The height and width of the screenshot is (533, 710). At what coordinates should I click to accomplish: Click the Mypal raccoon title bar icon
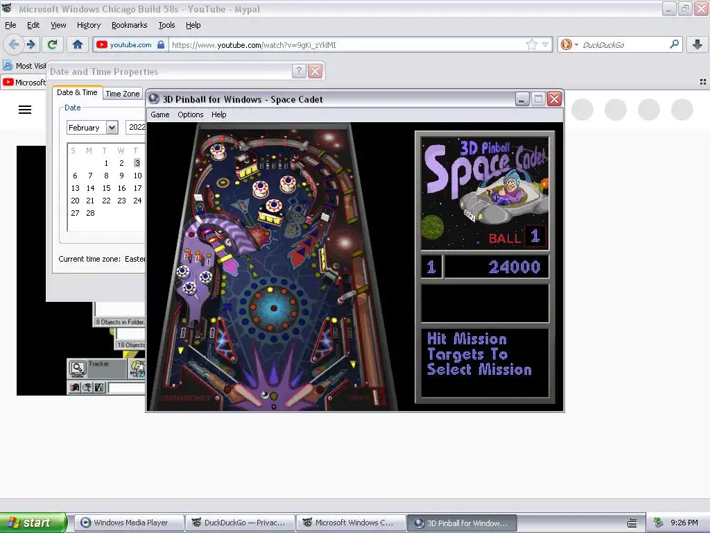pyautogui.click(x=6, y=8)
